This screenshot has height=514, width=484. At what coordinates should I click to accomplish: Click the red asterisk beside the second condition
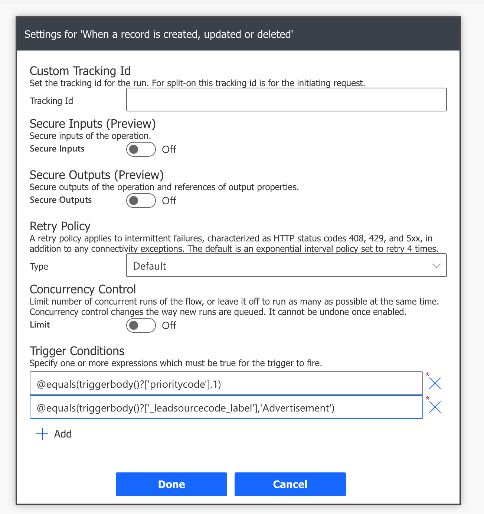[428, 398]
